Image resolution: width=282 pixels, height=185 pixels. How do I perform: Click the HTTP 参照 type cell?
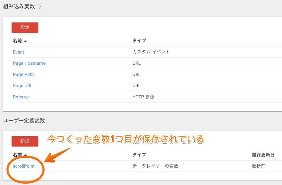143,97
